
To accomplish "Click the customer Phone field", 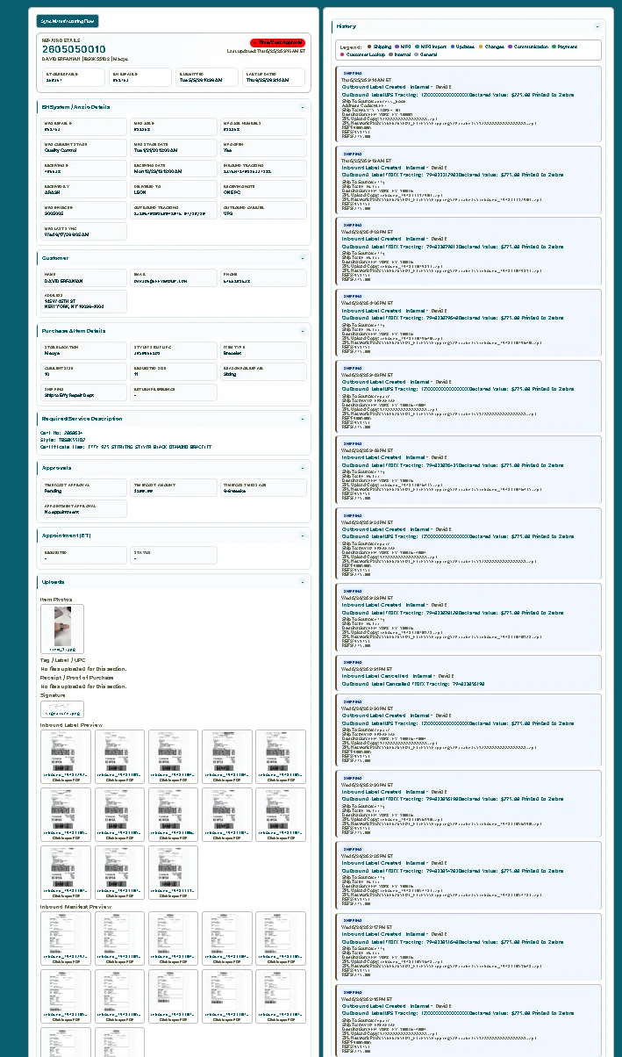I will (x=263, y=277).
